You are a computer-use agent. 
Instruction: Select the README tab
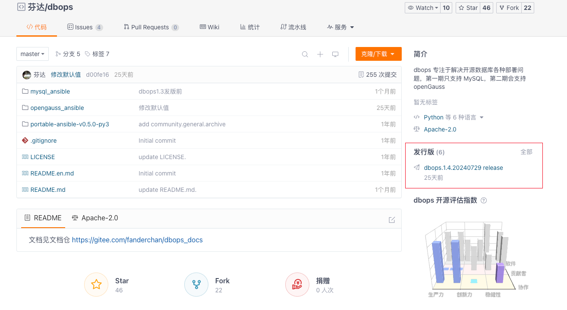[x=43, y=218]
